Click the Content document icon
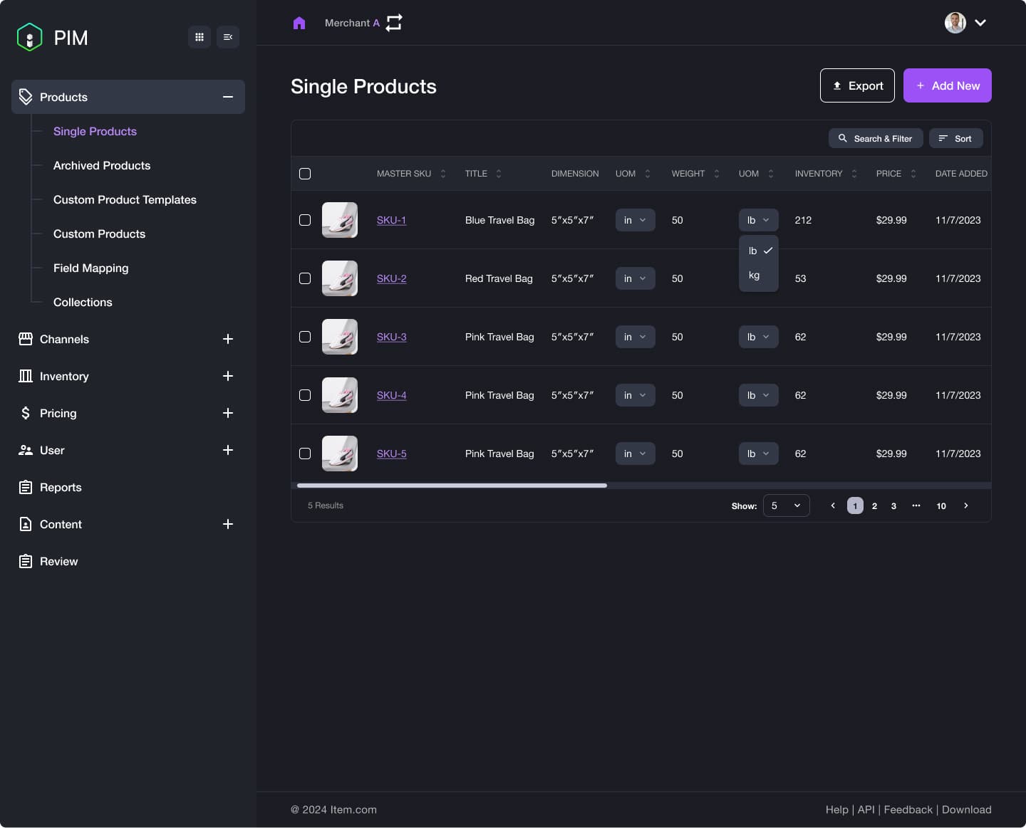The image size is (1026, 828). (x=26, y=524)
